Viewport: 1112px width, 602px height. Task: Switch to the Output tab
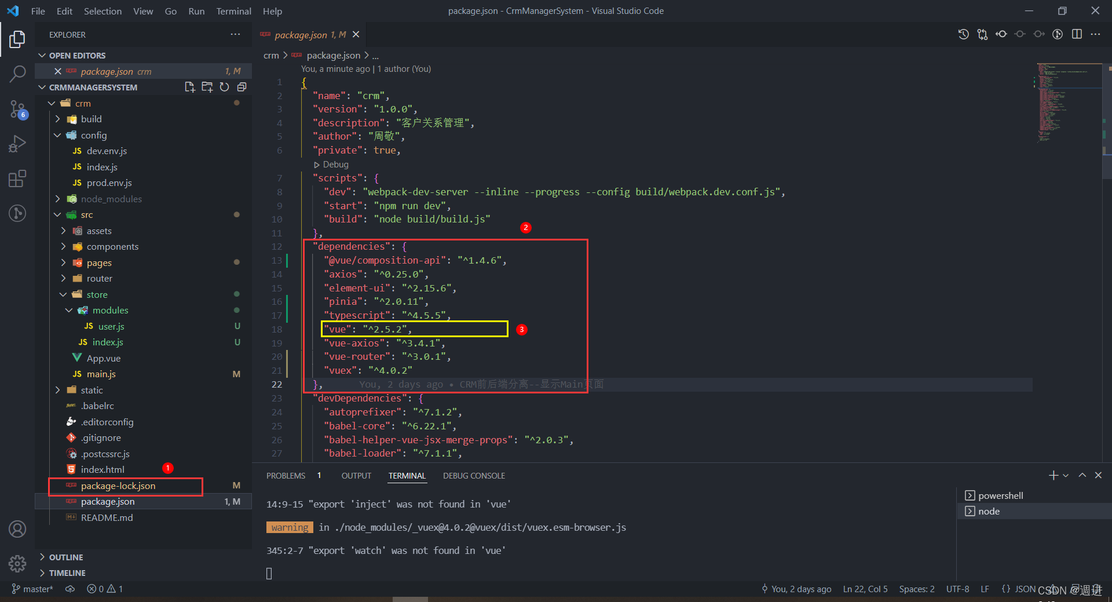(356, 476)
